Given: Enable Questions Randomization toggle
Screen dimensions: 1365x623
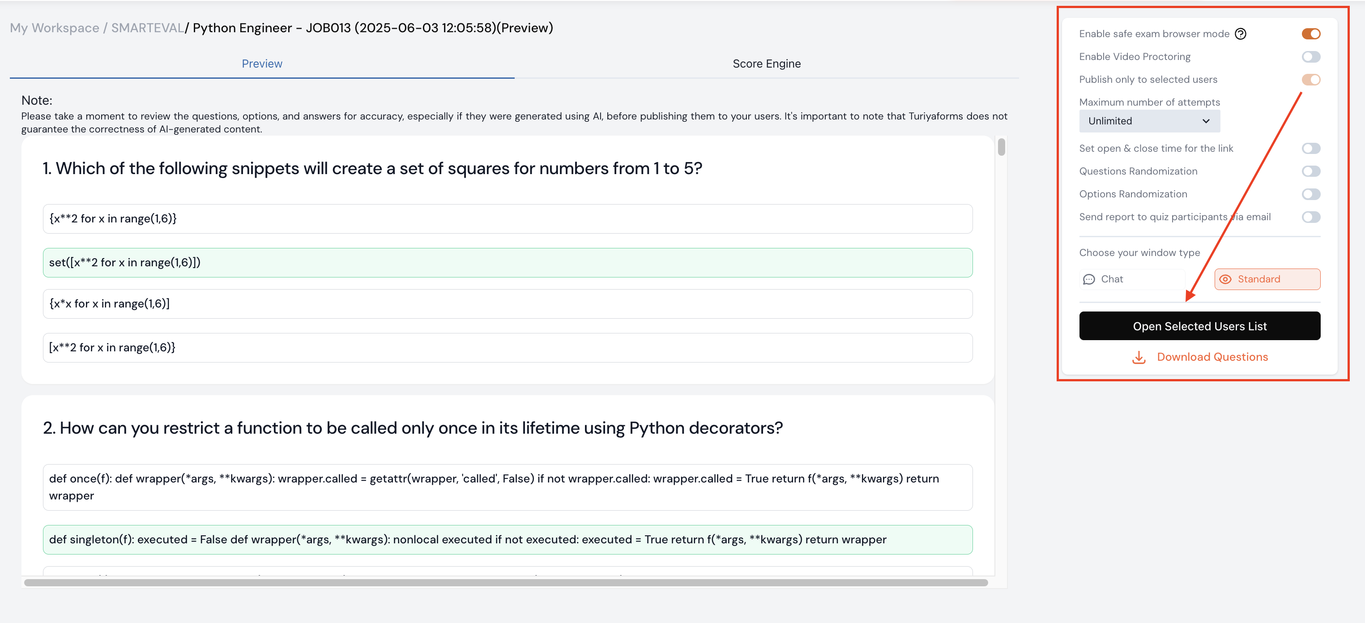Looking at the screenshot, I should point(1310,171).
